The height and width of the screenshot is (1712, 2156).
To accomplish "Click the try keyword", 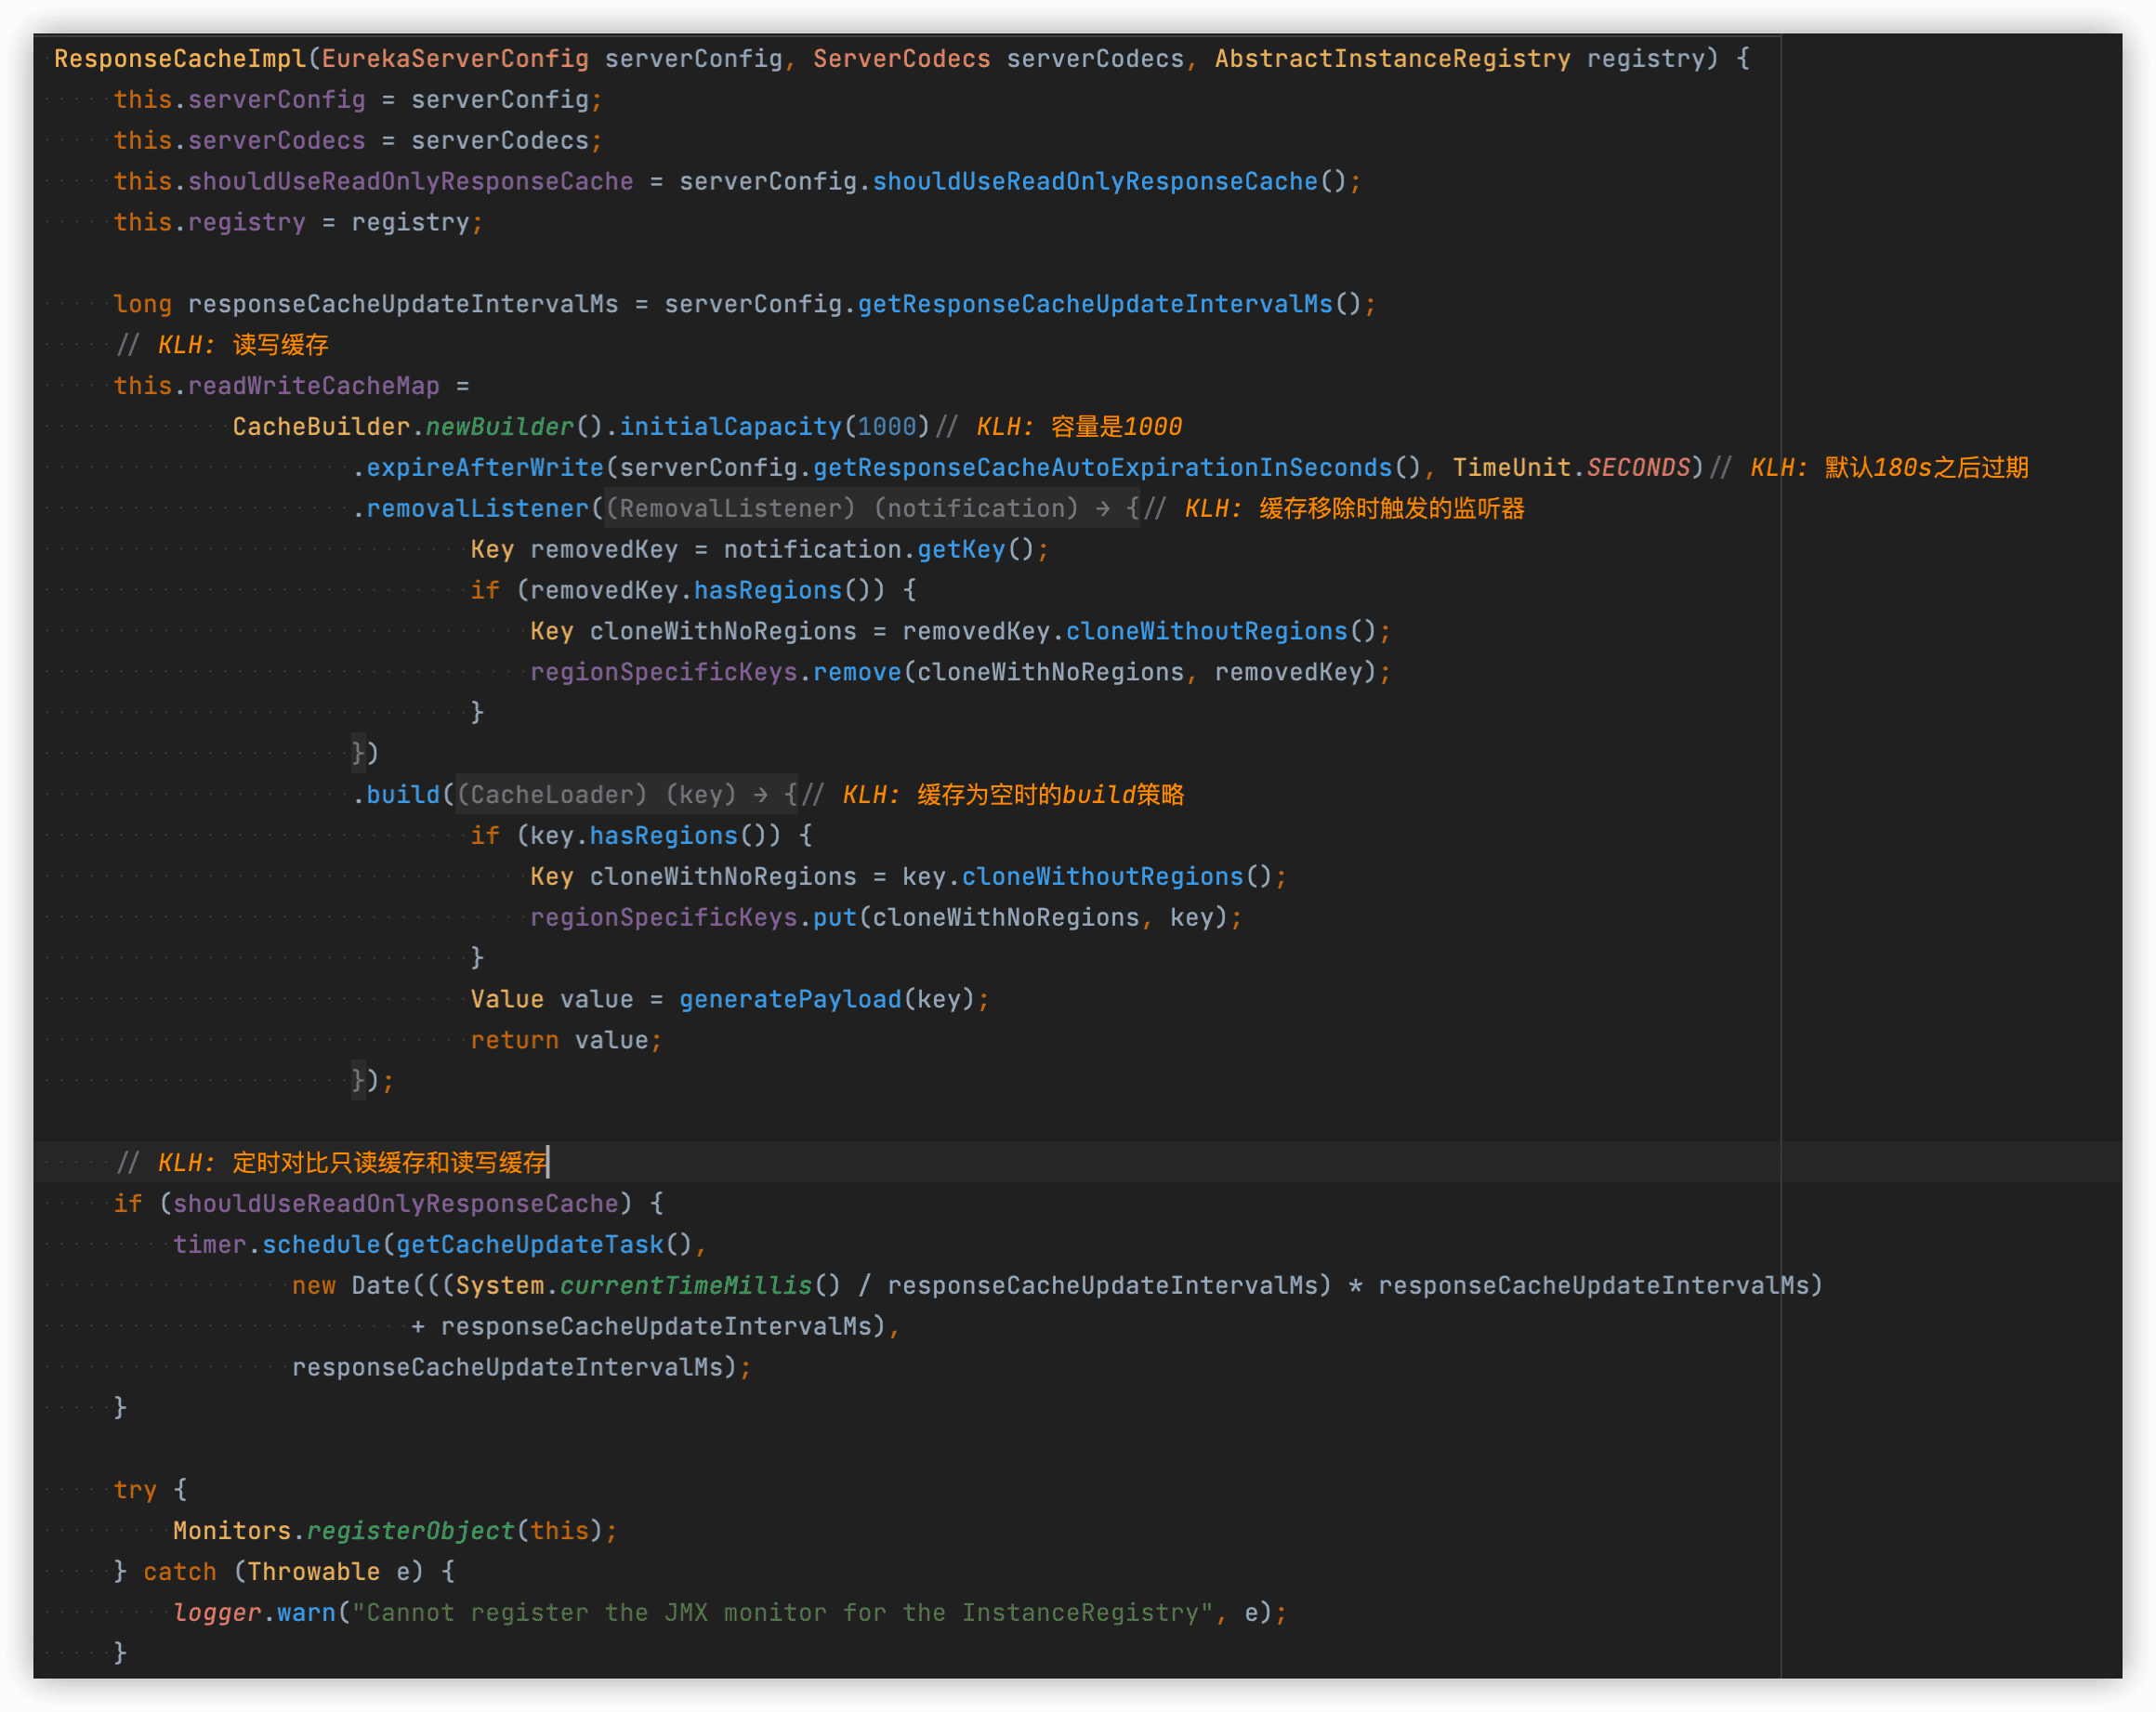I will (135, 1490).
